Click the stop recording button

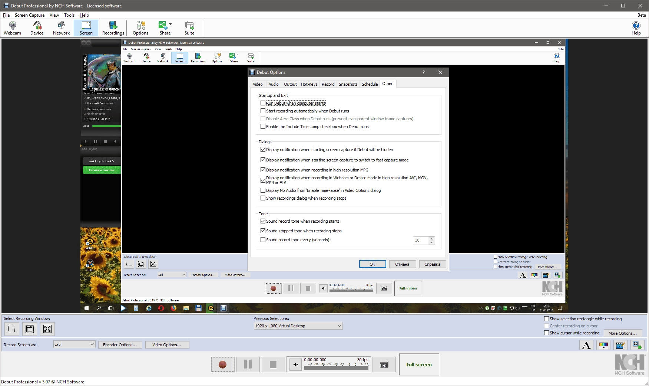coord(273,364)
